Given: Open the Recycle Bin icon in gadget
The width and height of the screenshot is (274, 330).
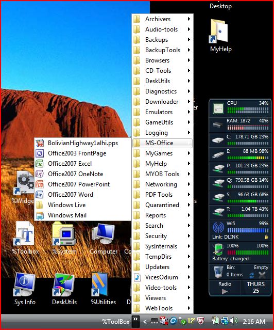Looking at the screenshot, I should coord(218,272).
